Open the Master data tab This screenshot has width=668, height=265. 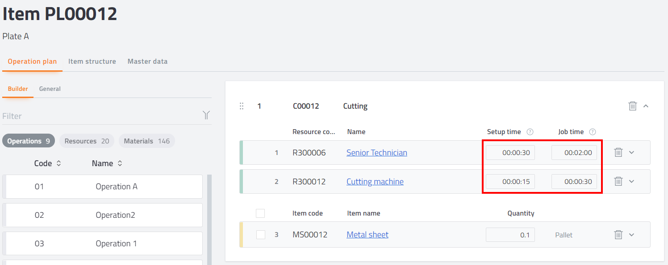147,61
